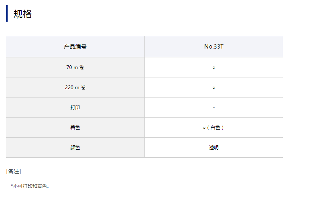Click the asterisk starting the remark note
Screen dimensions: 323x197
pyautogui.click(x=12, y=186)
